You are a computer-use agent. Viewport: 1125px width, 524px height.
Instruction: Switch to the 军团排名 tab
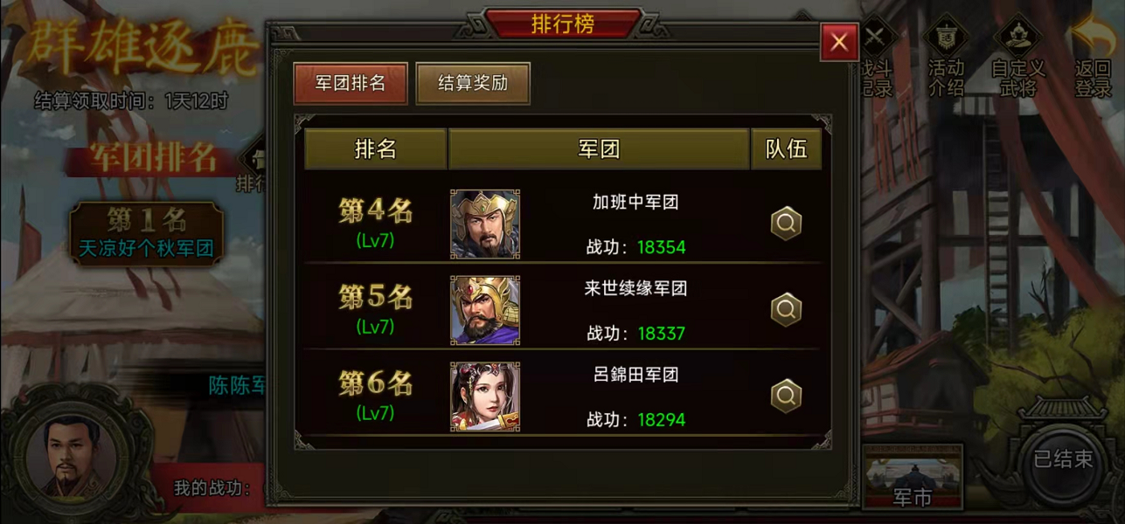tap(351, 84)
